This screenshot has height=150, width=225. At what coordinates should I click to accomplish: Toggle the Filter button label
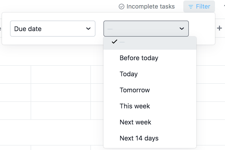pyautogui.click(x=203, y=7)
